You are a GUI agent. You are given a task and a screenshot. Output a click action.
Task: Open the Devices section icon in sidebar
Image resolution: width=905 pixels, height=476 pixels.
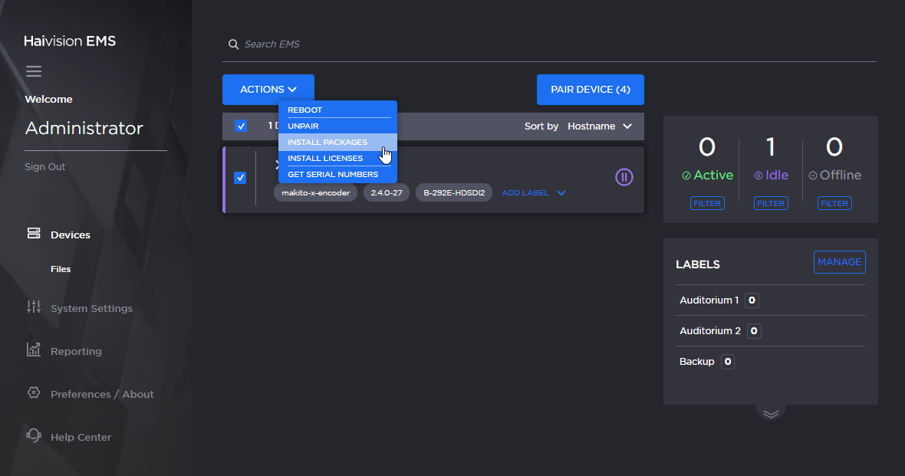click(x=33, y=234)
